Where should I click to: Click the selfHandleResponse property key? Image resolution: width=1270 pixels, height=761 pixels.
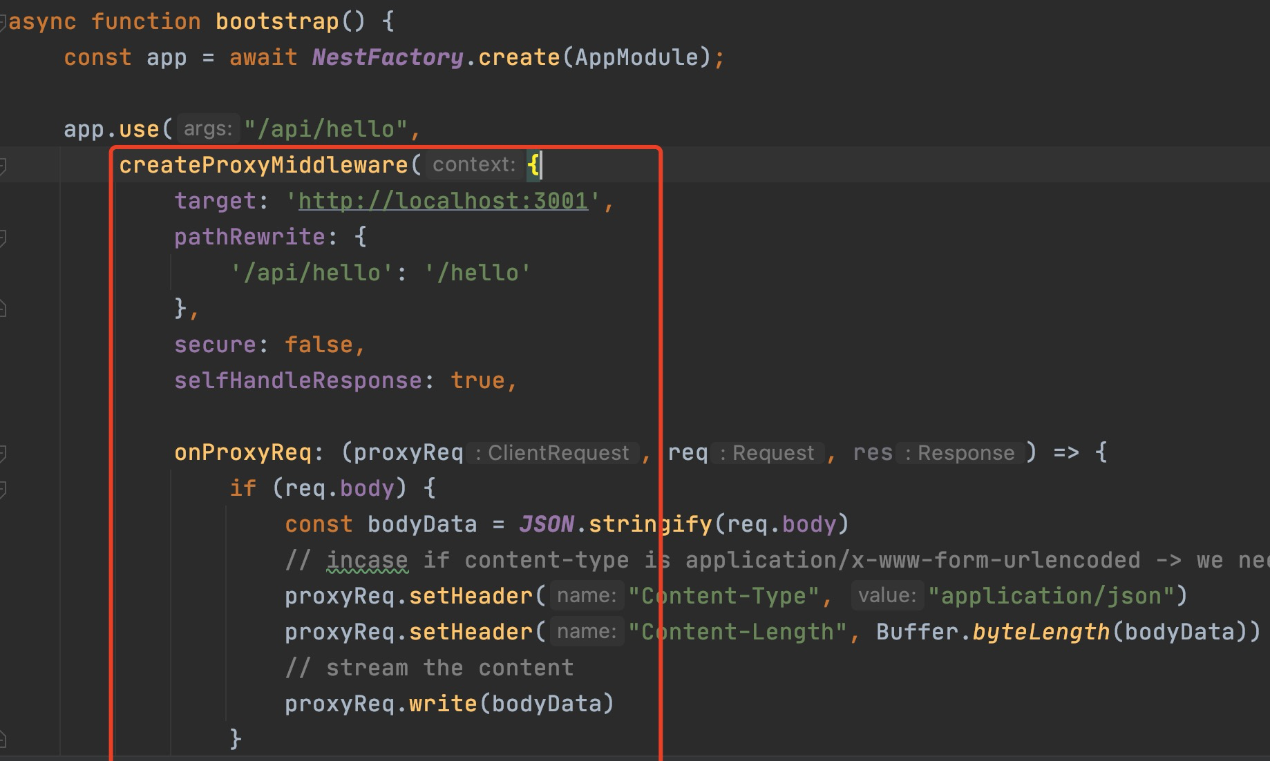[298, 380]
